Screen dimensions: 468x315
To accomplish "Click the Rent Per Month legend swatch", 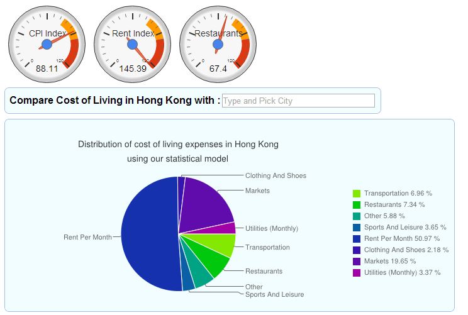I will (357, 239).
